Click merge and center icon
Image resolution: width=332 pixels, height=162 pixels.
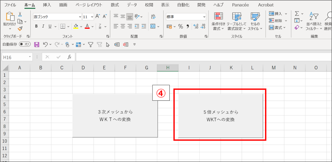pos(153,26)
